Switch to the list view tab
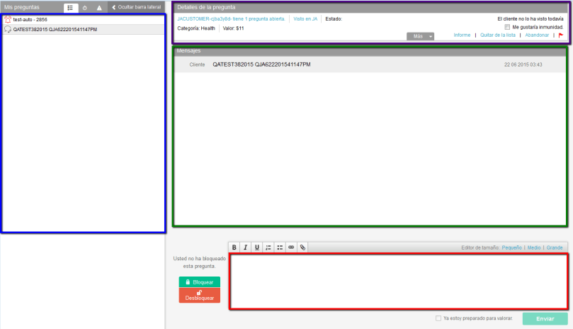573x329 pixels. [71, 7]
